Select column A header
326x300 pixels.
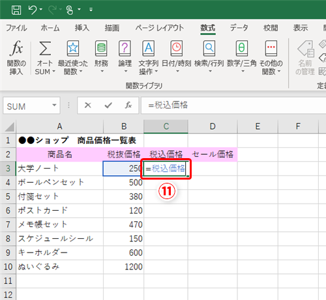point(59,127)
